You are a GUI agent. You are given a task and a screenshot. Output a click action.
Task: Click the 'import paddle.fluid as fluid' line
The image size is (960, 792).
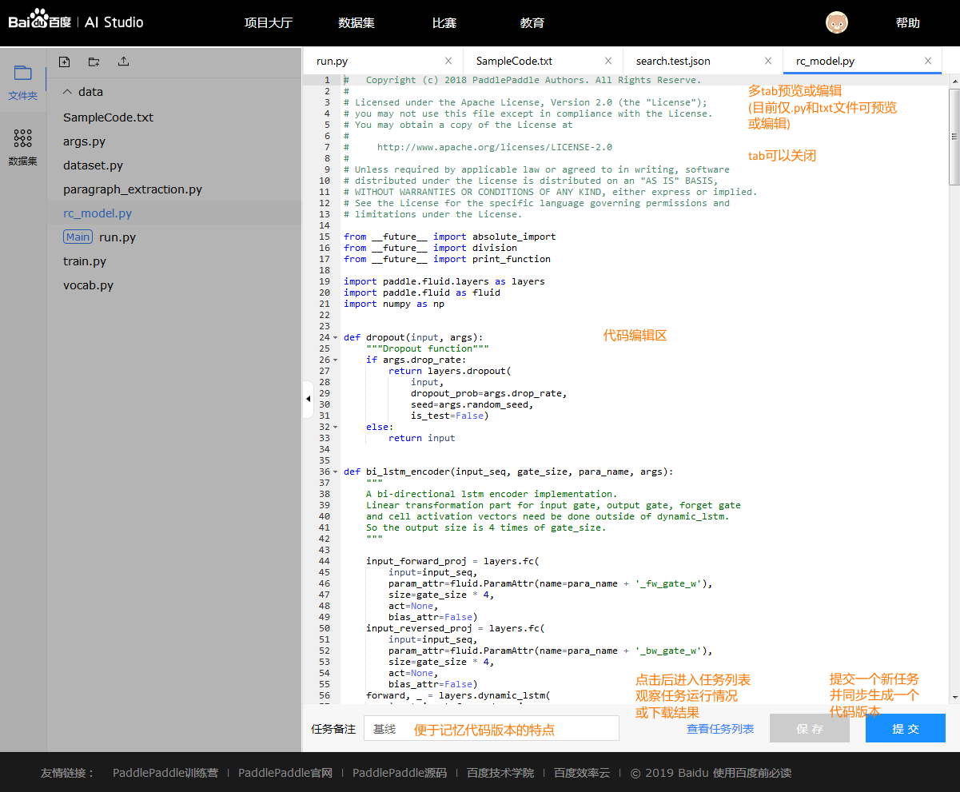click(422, 293)
